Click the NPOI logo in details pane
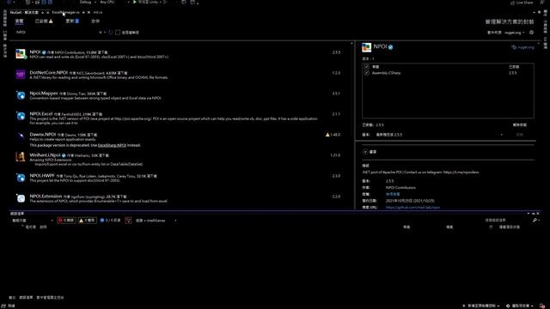The image size is (550, 309). pyautogui.click(x=367, y=47)
